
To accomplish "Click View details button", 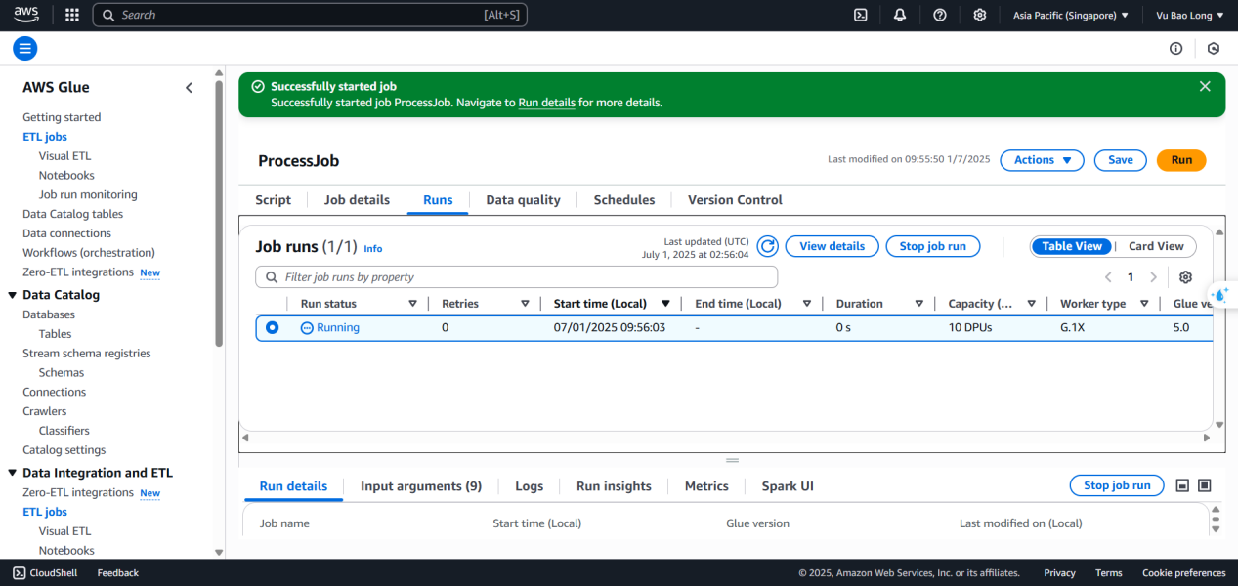I will 832,246.
